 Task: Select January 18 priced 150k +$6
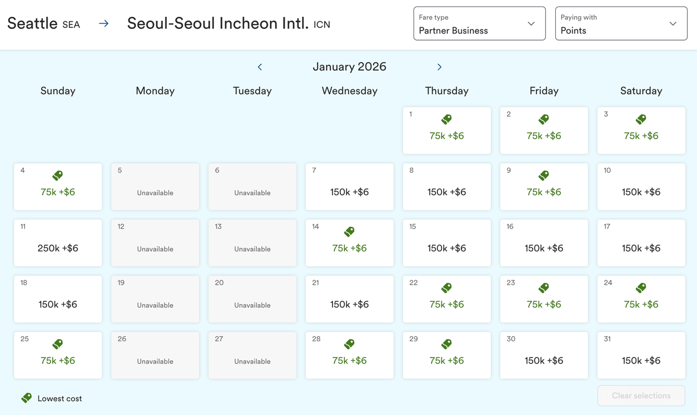[58, 299]
